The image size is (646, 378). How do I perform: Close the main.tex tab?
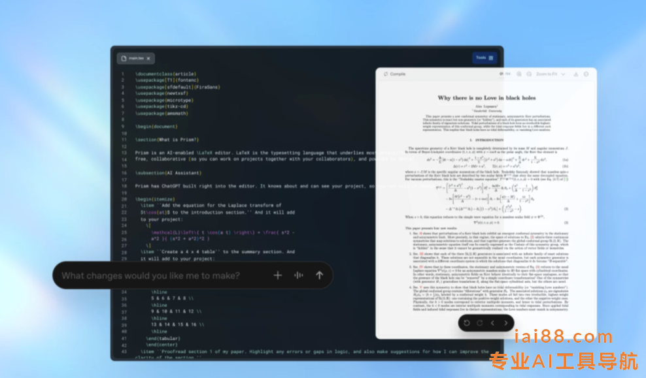click(148, 58)
